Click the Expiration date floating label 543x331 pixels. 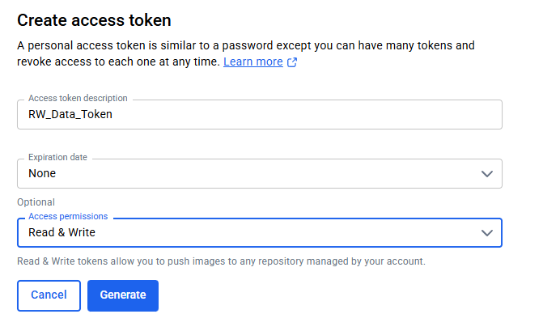coord(57,157)
